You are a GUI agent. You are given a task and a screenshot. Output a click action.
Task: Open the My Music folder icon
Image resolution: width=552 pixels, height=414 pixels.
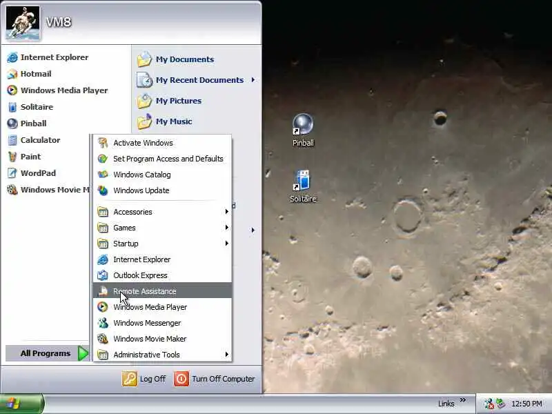144,121
